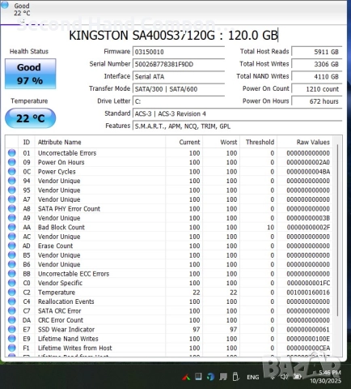Click the ENG language indicator
The image size is (351, 389).
coord(253,377)
